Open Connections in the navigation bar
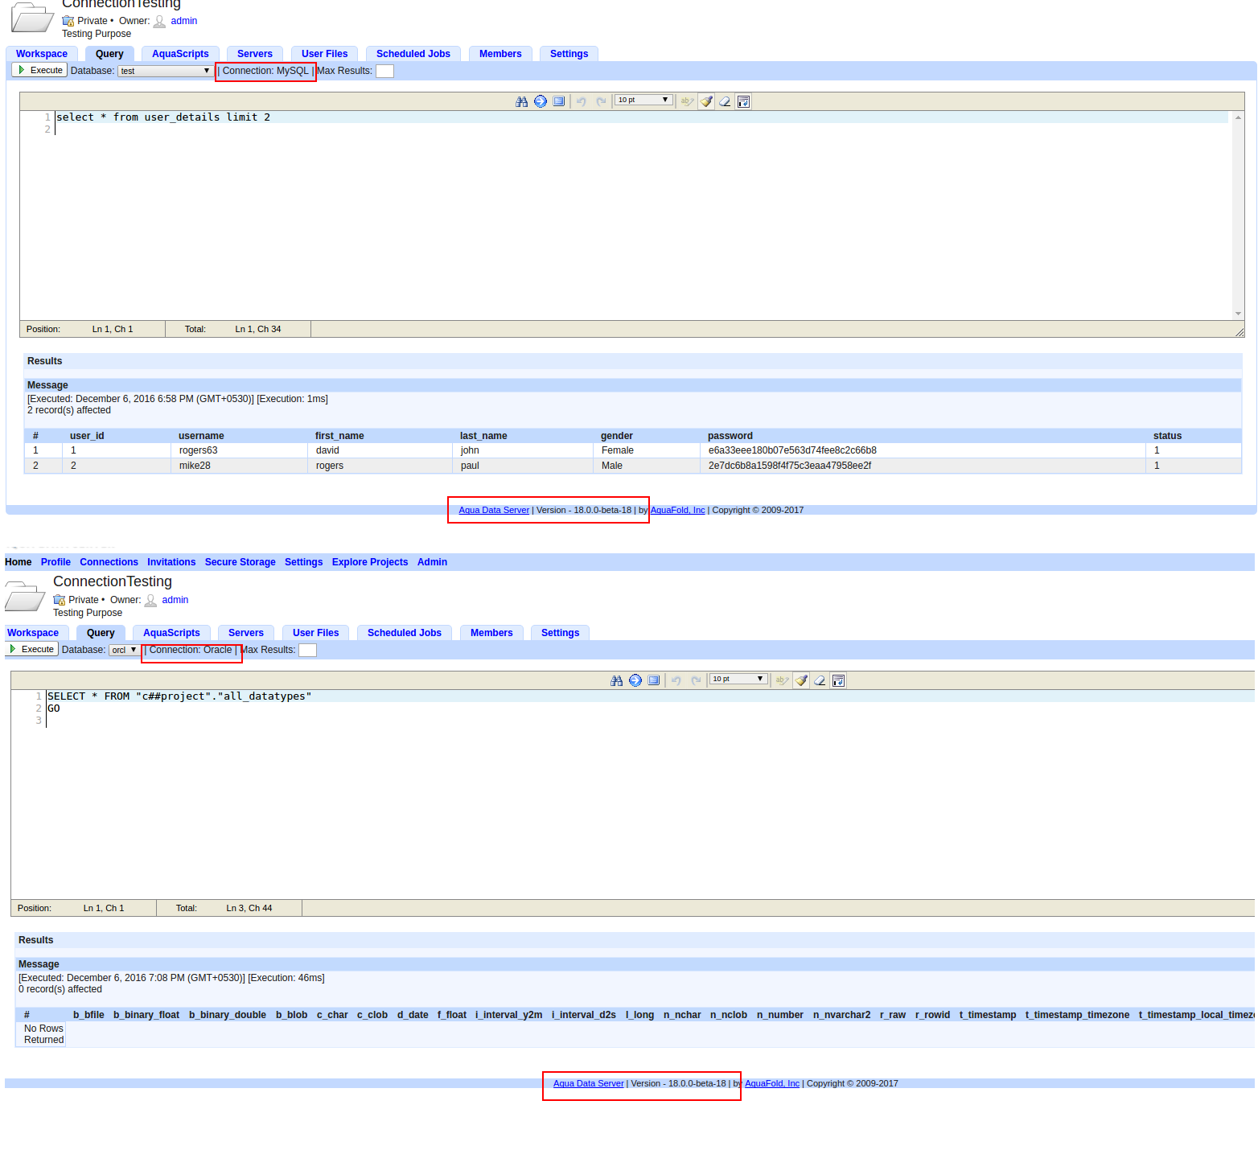 [x=109, y=562]
